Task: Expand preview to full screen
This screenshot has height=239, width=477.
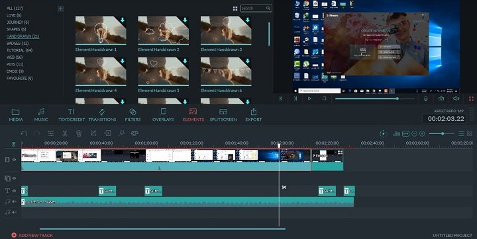Action: click(471, 98)
